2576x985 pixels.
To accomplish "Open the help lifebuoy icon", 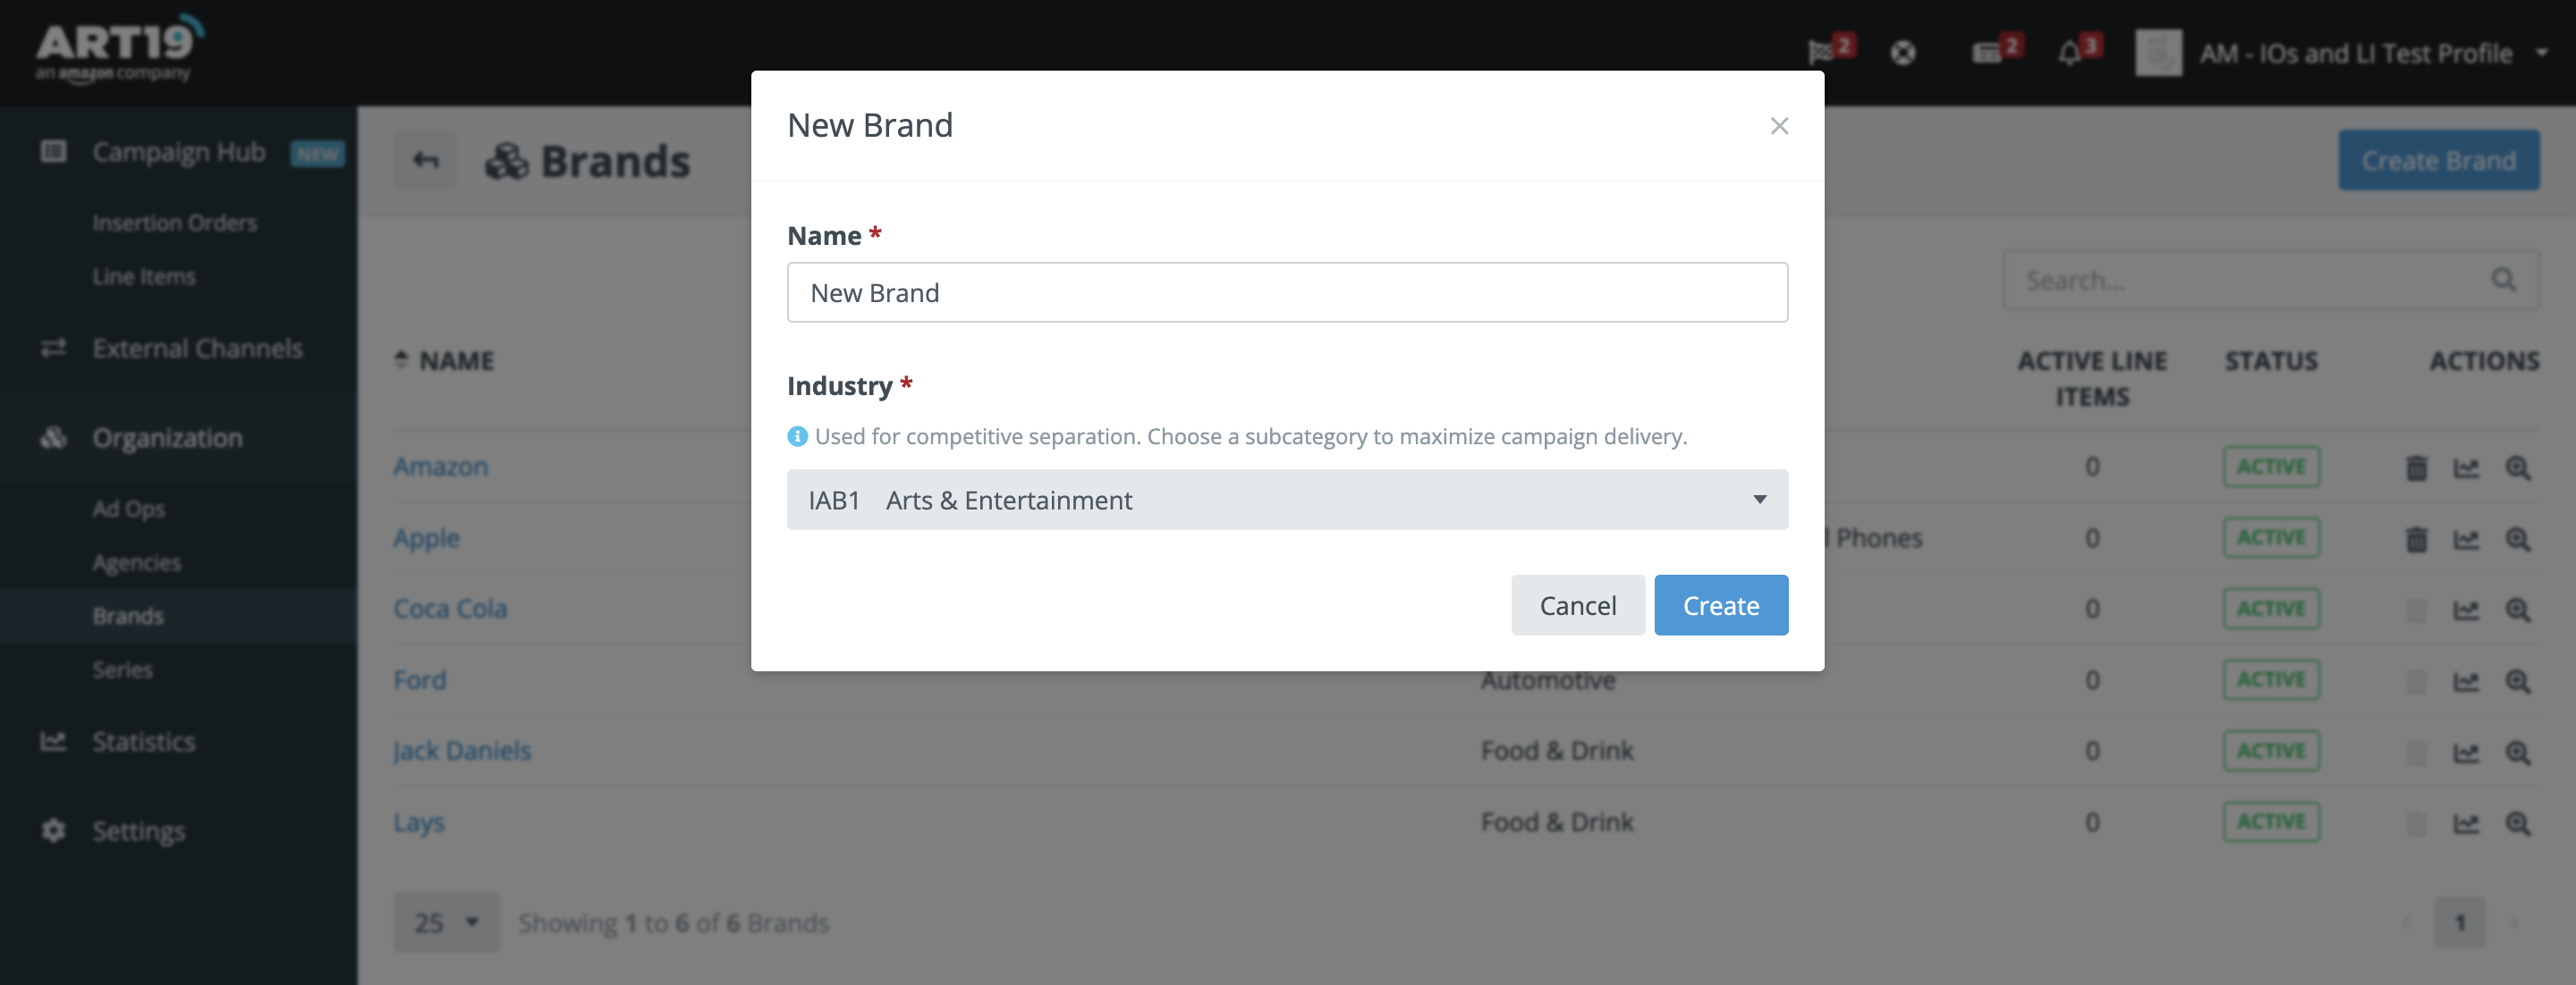I will tap(1903, 53).
